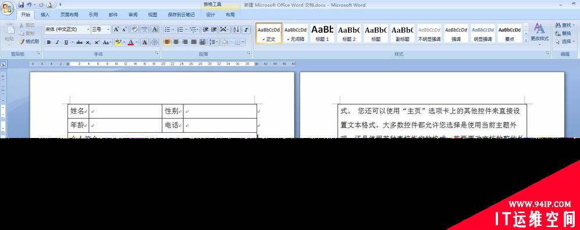Toggle Italic formatting
The image size is (580, 230).
[x=58, y=43]
